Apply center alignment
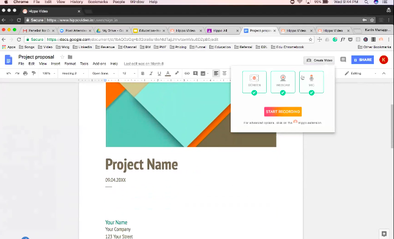Screen dimensions: 394x239 click(x=225, y=73)
